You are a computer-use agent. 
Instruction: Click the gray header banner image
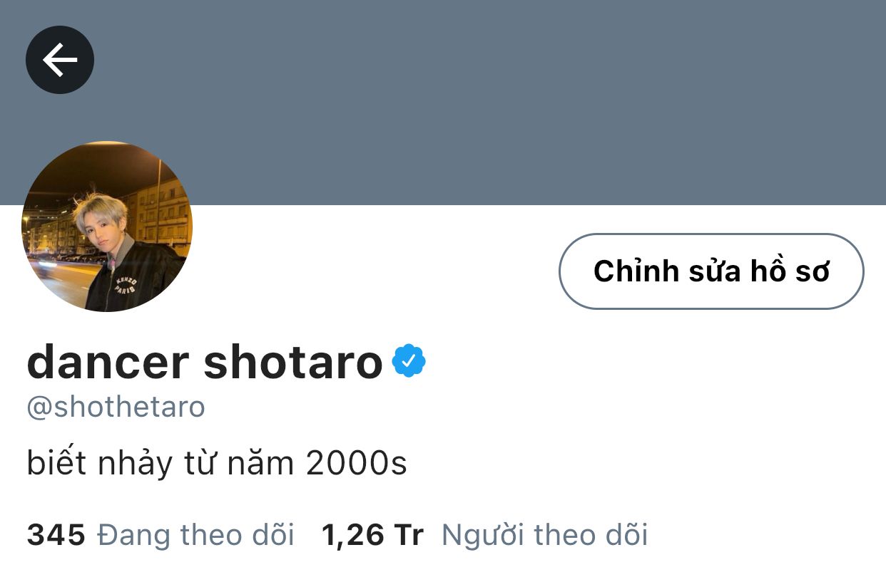coord(443,103)
